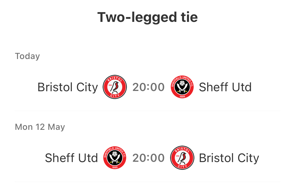Select Mon 12 May 20:00 kickoff time

pos(149,158)
